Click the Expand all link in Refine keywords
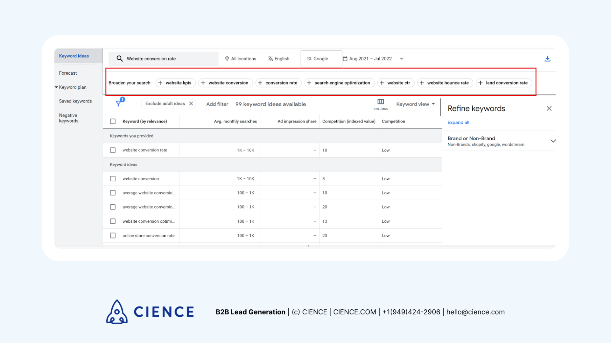 458,122
